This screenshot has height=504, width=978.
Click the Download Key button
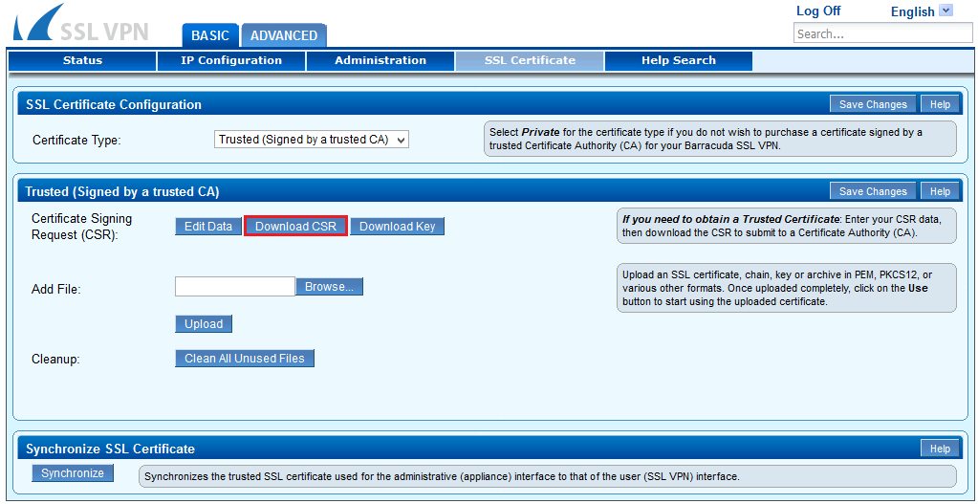click(397, 227)
